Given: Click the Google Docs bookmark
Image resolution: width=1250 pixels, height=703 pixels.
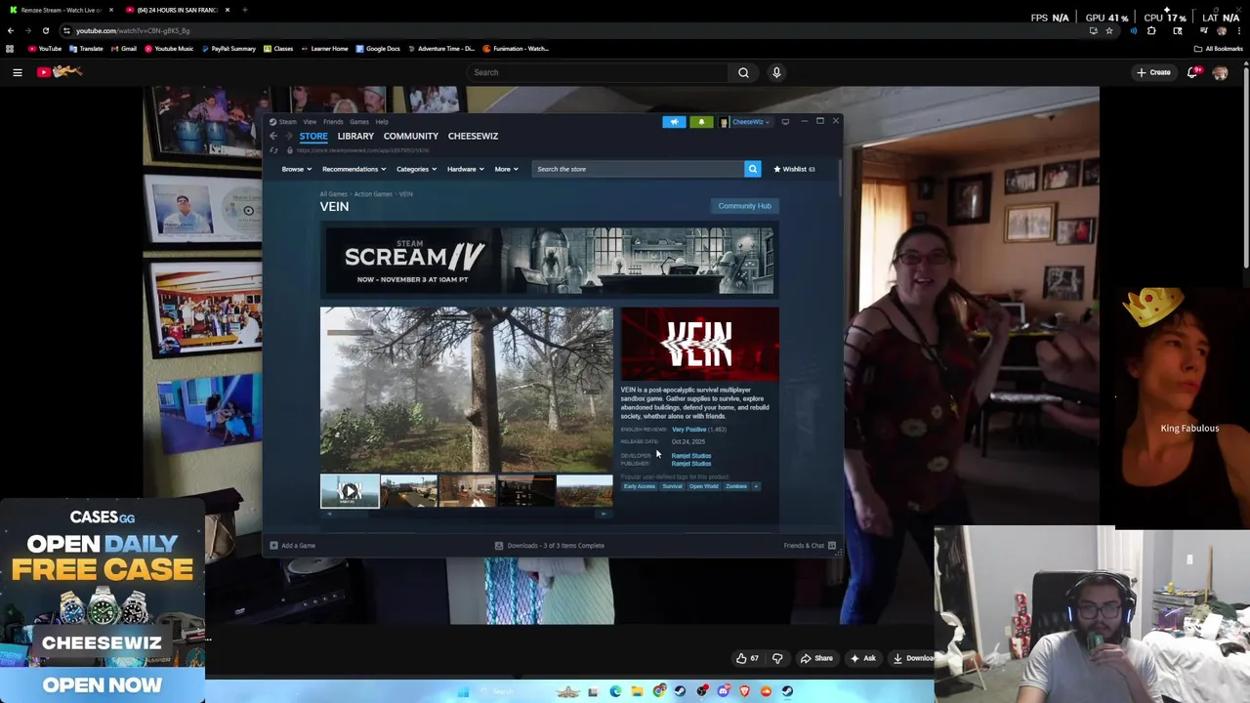Looking at the screenshot, I should [378, 49].
